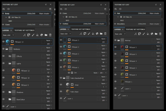Click the add effect wand in the right panel
This screenshot has height=111, width=166.
coord(135,34)
